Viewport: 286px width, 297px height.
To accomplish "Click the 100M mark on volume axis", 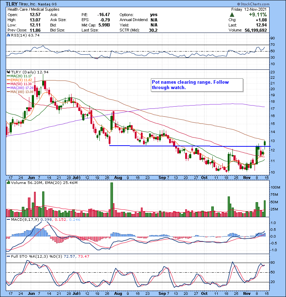I will 275,188.
